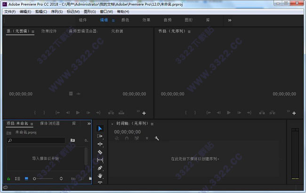Open the 编辑 workspace menu icon

[x=113, y=21]
